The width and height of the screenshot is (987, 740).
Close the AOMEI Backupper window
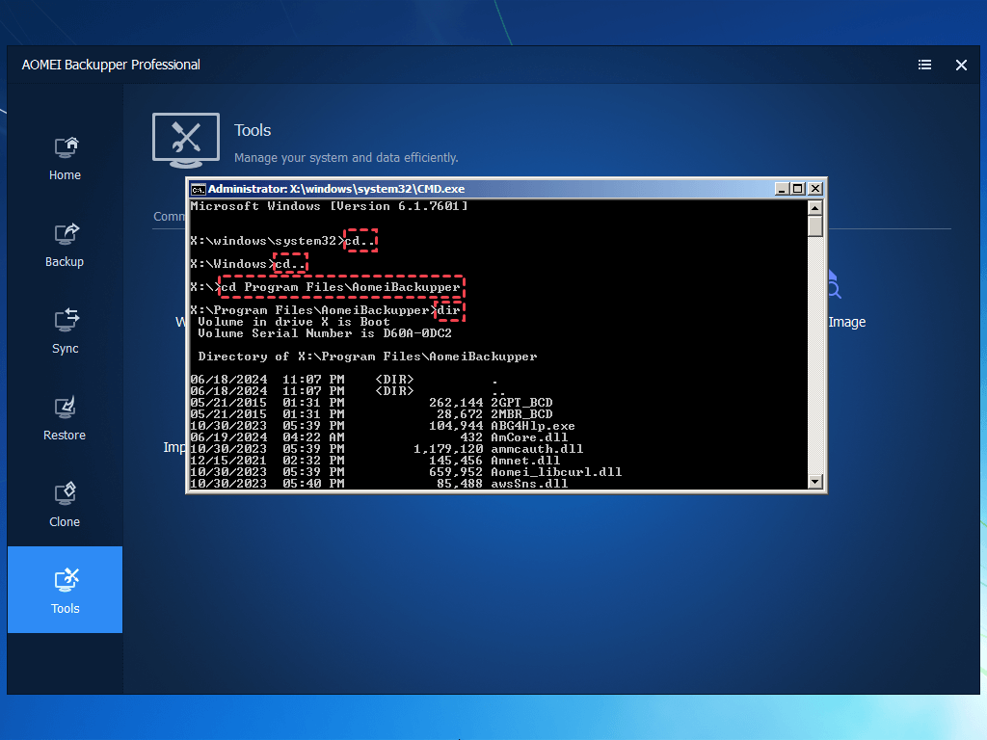tap(961, 65)
